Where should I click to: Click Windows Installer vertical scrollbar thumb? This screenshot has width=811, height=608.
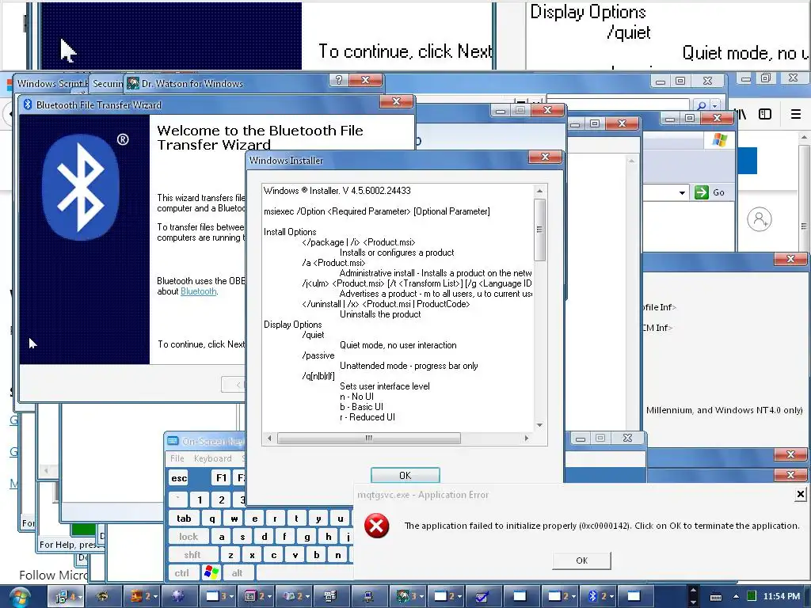[x=539, y=230]
